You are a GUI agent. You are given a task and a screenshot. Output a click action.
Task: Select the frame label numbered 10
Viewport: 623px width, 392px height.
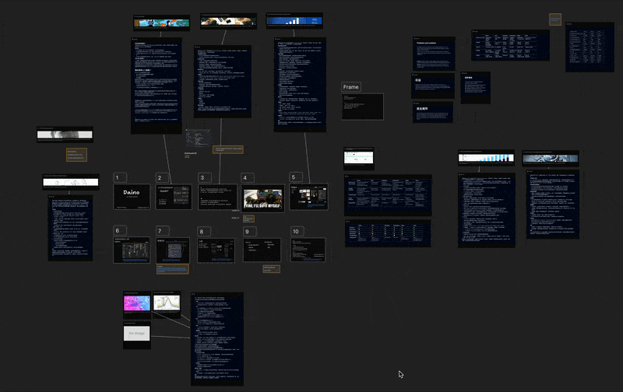[297, 231]
